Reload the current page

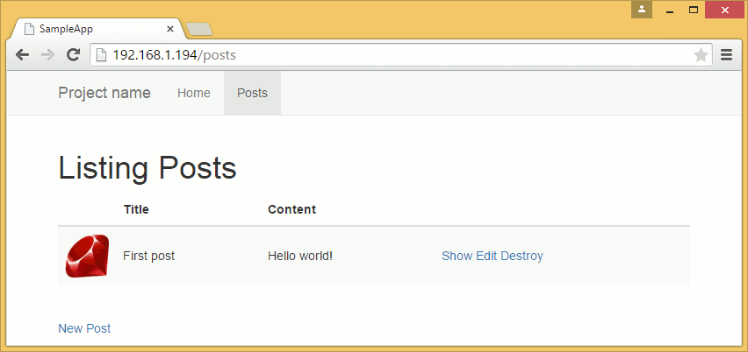[74, 54]
